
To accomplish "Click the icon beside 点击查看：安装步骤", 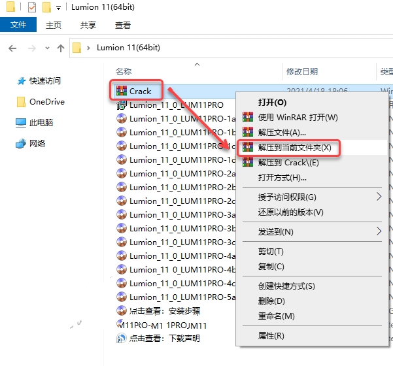I will pyautogui.click(x=122, y=311).
